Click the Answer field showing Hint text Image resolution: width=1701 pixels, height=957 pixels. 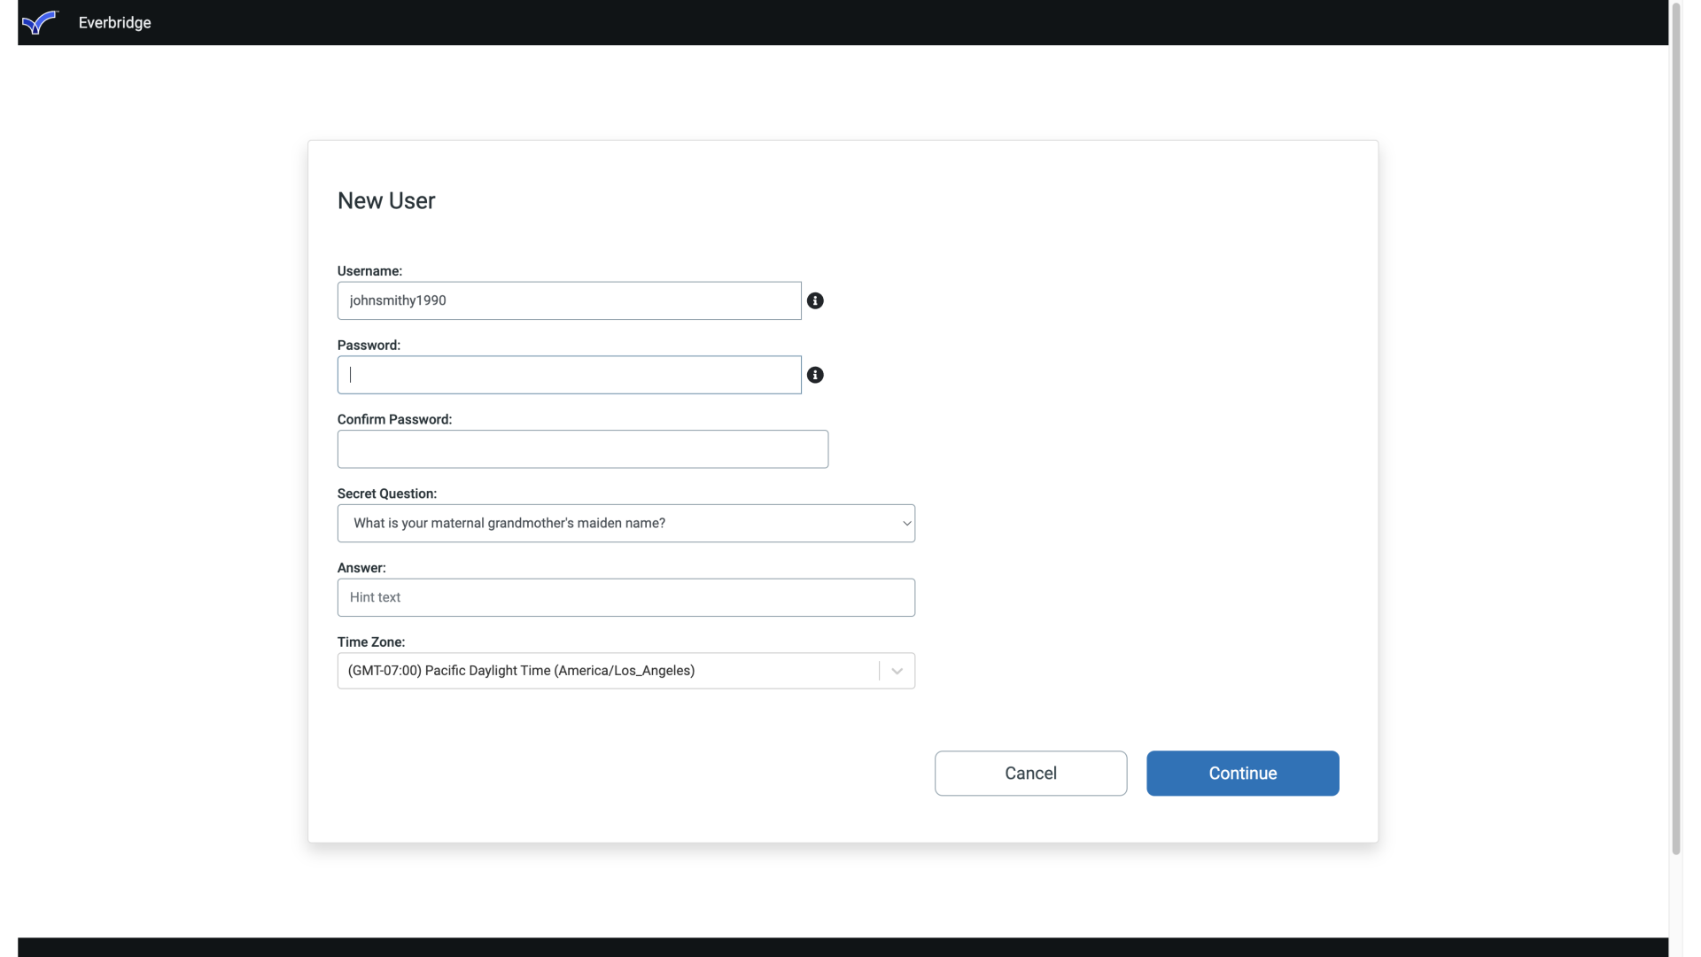click(x=625, y=597)
